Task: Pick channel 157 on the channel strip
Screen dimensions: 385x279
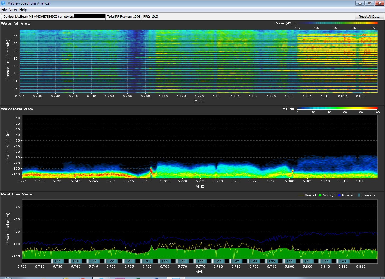Action: pyautogui.click(x=236, y=262)
